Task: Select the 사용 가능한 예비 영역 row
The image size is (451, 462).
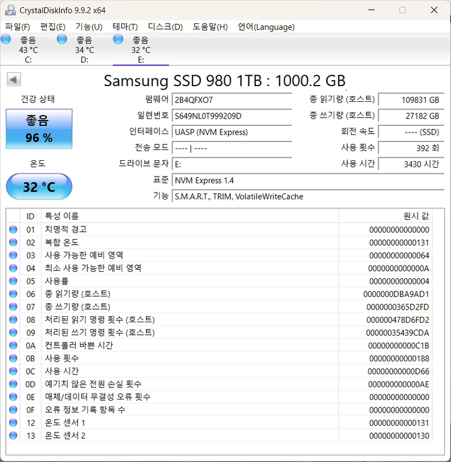Action: coord(219,255)
